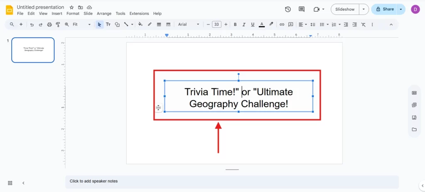Open the Arial font dropdown
Viewport: 425px width, 192px height.
(189, 24)
